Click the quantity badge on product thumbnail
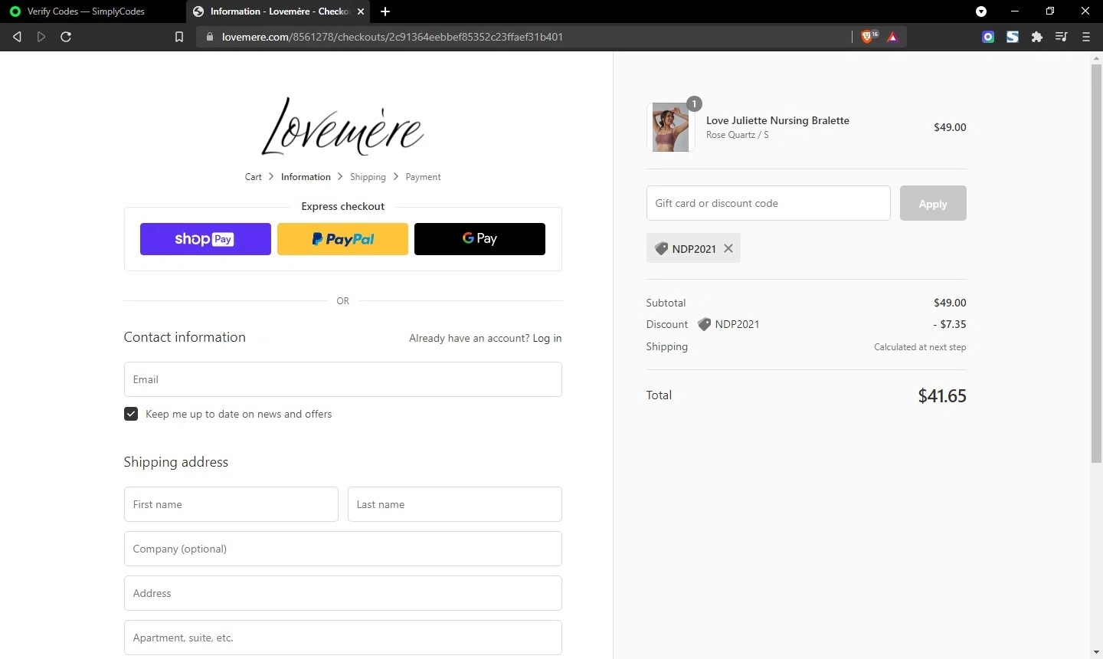Screen dimensions: 1103x659 point(694,104)
